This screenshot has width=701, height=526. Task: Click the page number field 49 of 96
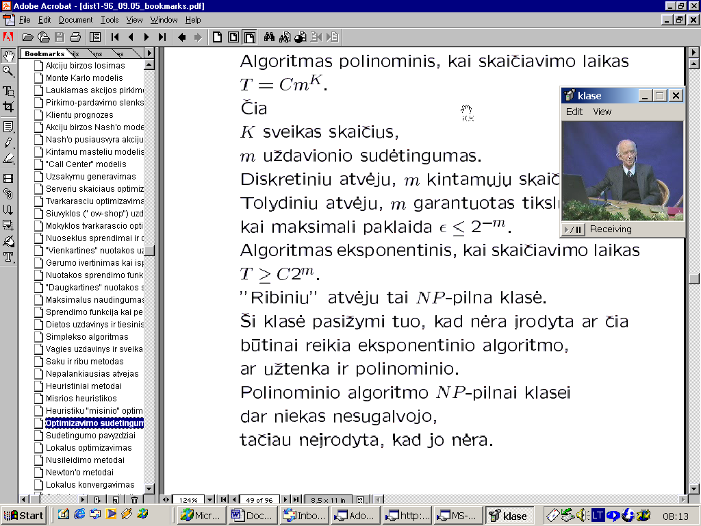pyautogui.click(x=259, y=500)
